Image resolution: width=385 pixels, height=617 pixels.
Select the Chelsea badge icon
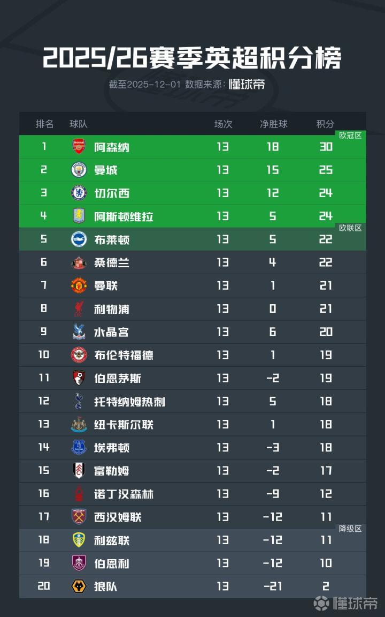(x=79, y=193)
